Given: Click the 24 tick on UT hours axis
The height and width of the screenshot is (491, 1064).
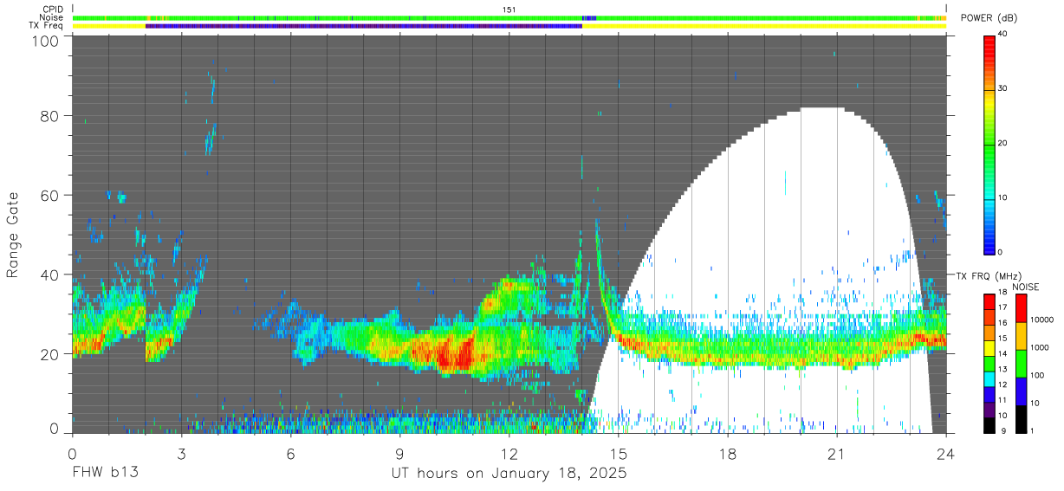Looking at the screenshot, I should pyautogui.click(x=946, y=453).
